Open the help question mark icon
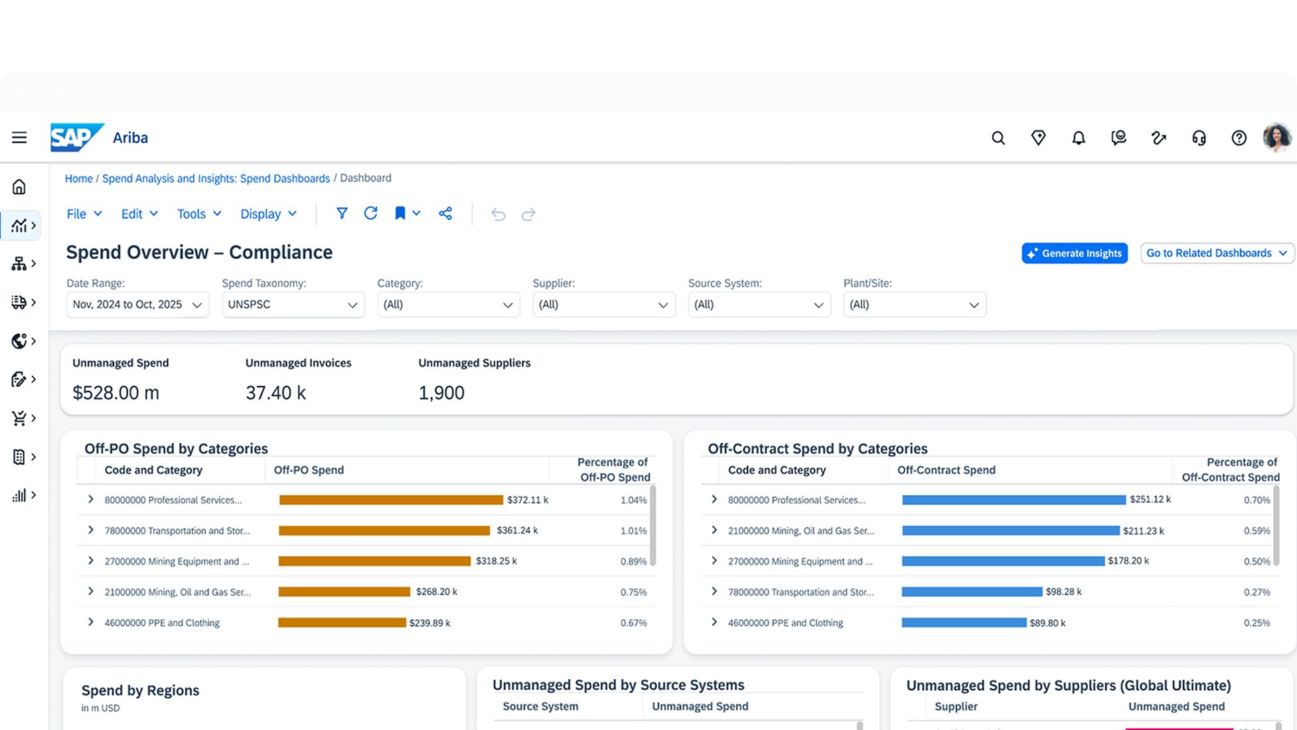Image resolution: width=1297 pixels, height=730 pixels. tap(1239, 137)
